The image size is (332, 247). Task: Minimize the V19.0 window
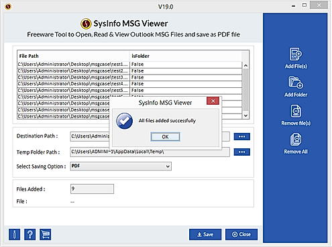coord(293,6)
